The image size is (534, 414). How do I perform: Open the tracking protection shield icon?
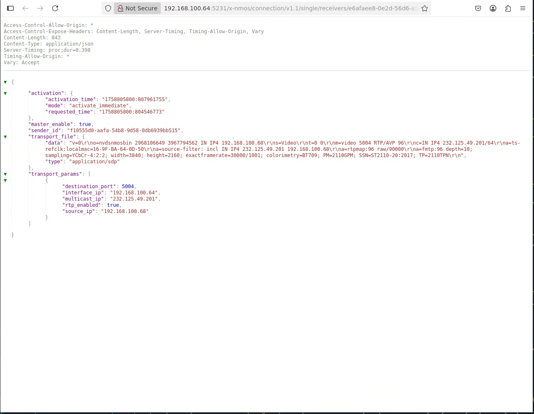pyautogui.click(x=108, y=8)
